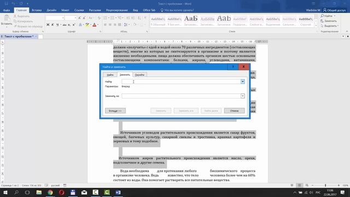Toggle underline (Ч) formatting in ribbon
The image size is (350, 197).
pos(57,25)
